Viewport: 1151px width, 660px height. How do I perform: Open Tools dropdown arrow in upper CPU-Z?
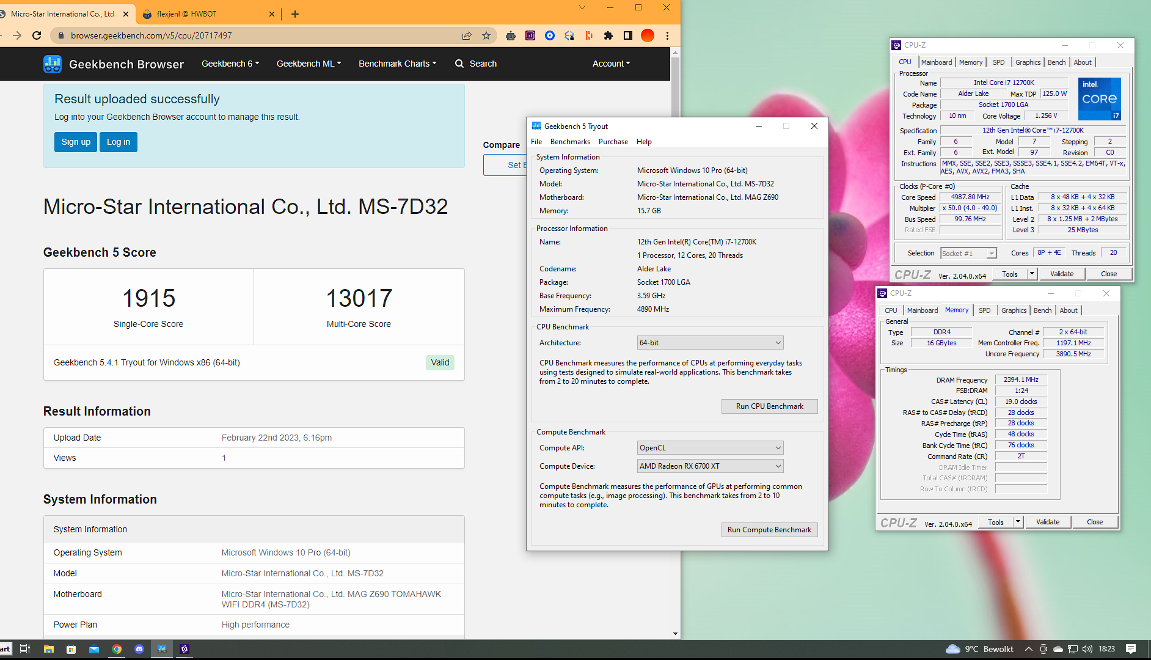[x=1032, y=274]
